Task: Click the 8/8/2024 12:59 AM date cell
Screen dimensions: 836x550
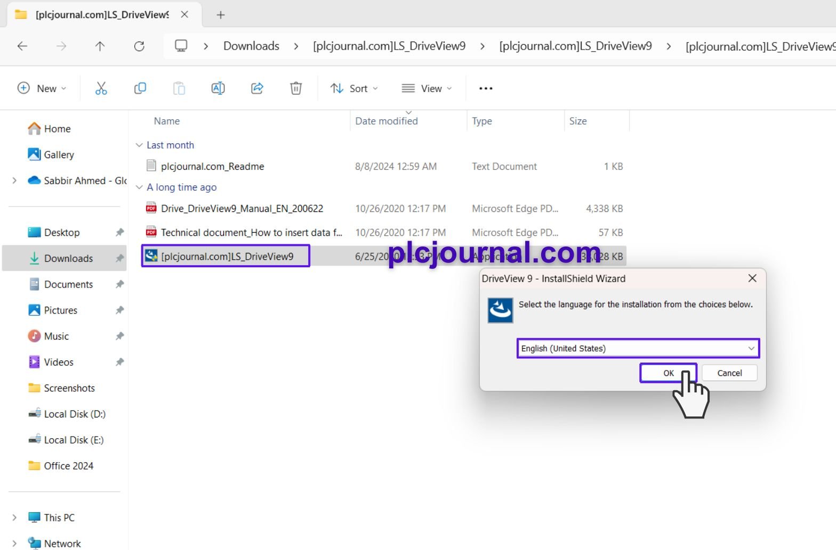Action: click(x=396, y=166)
